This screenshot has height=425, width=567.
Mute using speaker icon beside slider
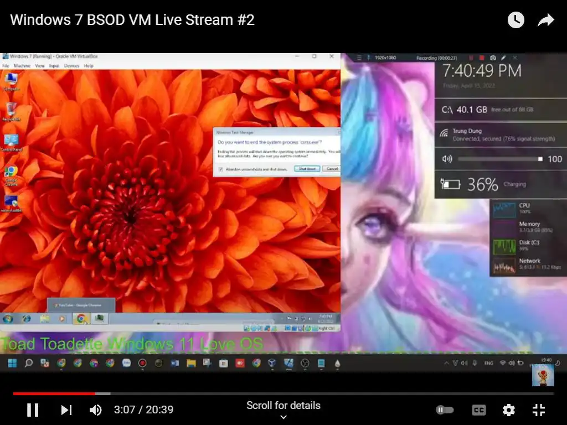(447, 159)
